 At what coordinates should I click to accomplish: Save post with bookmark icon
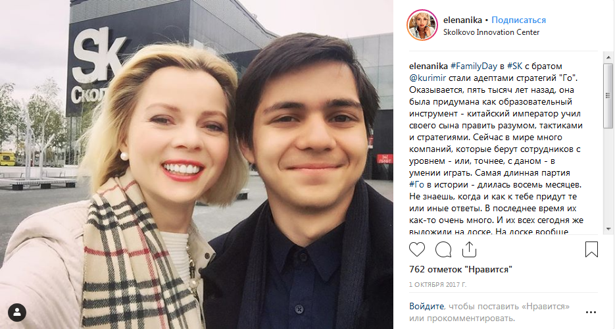(591, 249)
